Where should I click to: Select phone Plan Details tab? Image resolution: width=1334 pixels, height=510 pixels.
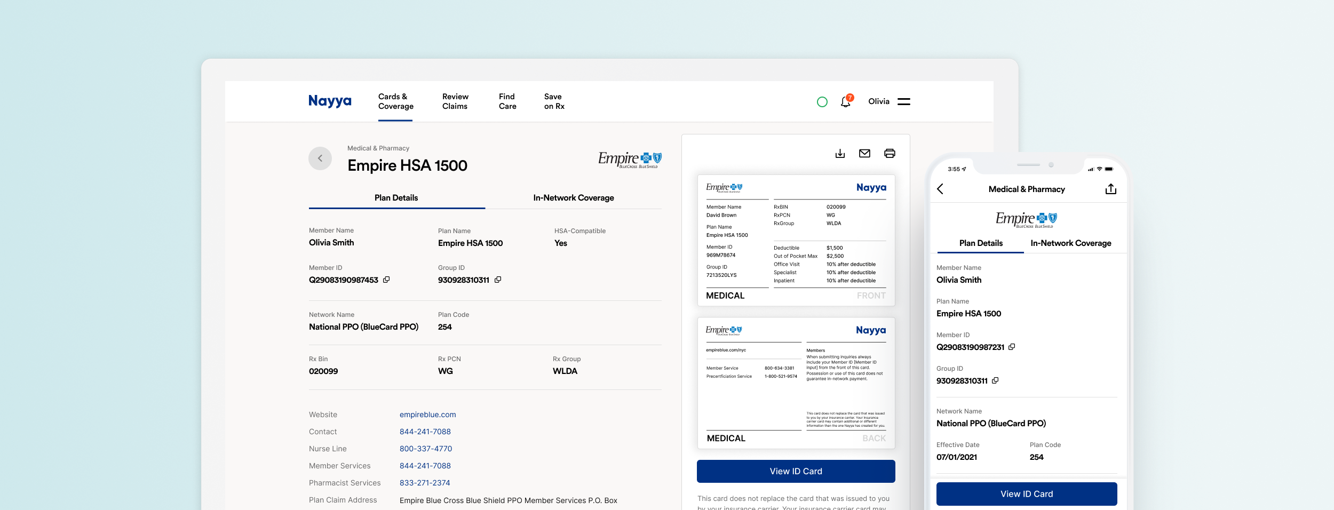(x=981, y=243)
